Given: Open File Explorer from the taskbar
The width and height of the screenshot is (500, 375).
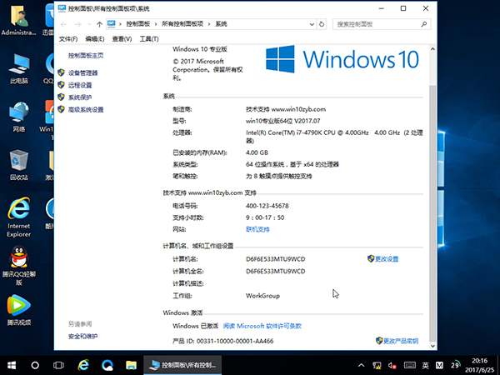Looking at the screenshot, I should [x=131, y=365].
